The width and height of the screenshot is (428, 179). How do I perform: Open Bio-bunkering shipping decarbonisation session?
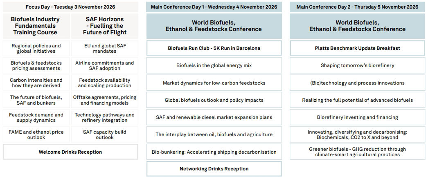click(x=214, y=152)
